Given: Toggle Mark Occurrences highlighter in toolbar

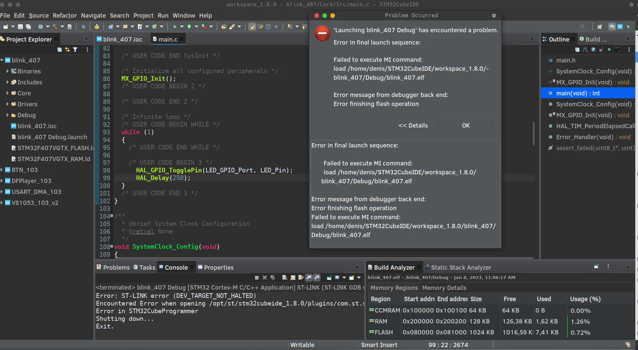Looking at the screenshot, I should (x=252, y=27).
